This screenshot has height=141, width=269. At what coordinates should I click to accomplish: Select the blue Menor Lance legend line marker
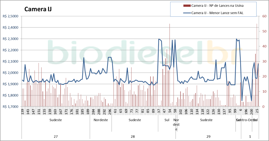click(x=186, y=13)
